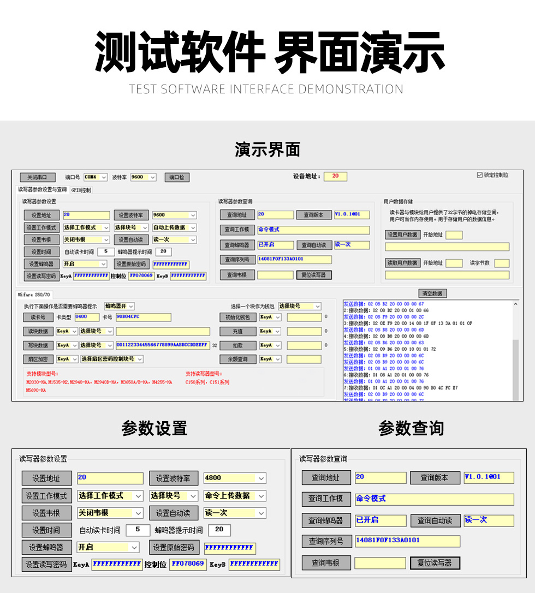Screen dimensions: 535x593
Task: Open the 选择扇区密码控制块号 dropdown
Action: (111, 359)
